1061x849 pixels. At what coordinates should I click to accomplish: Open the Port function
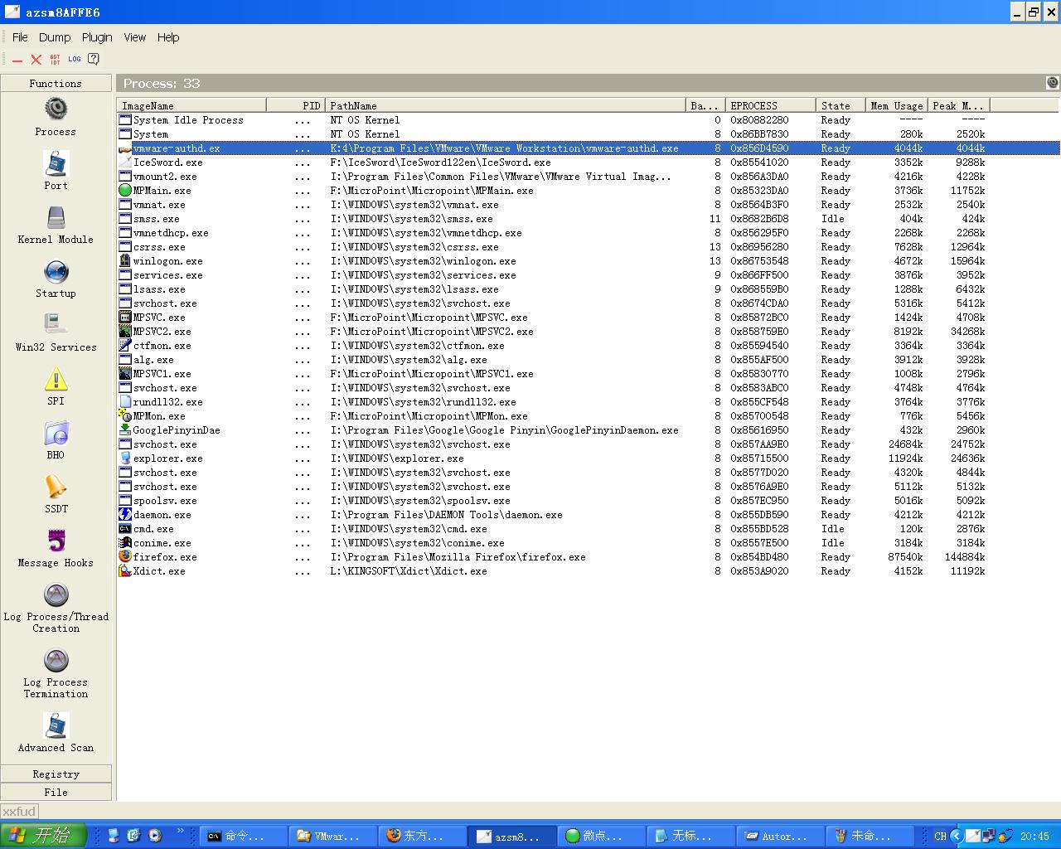56,171
